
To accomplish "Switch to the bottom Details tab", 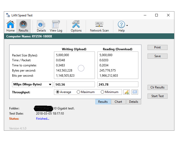I will pos(133,102).
